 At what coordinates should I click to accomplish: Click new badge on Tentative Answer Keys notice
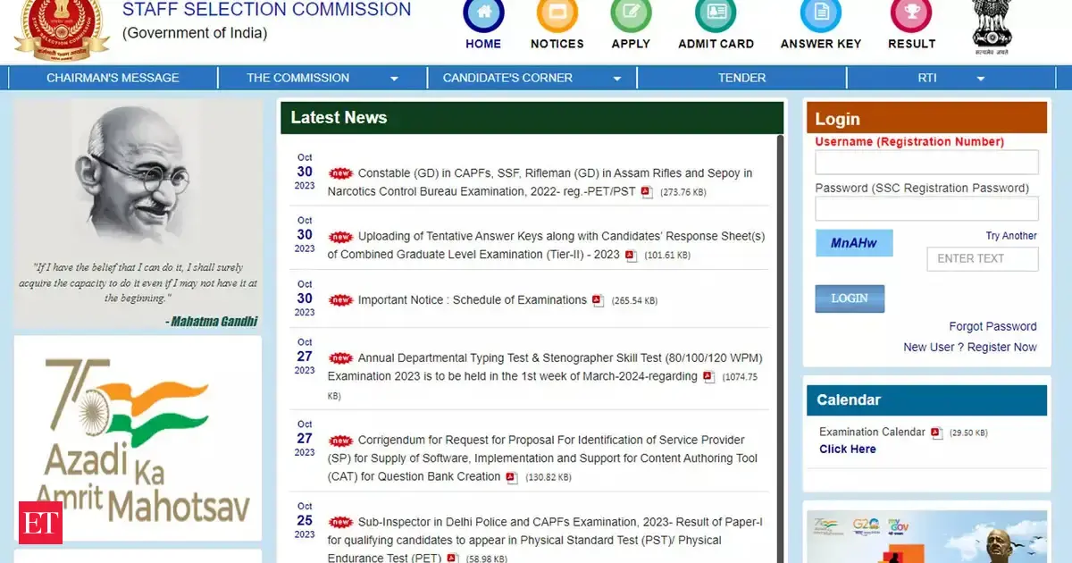click(x=340, y=237)
